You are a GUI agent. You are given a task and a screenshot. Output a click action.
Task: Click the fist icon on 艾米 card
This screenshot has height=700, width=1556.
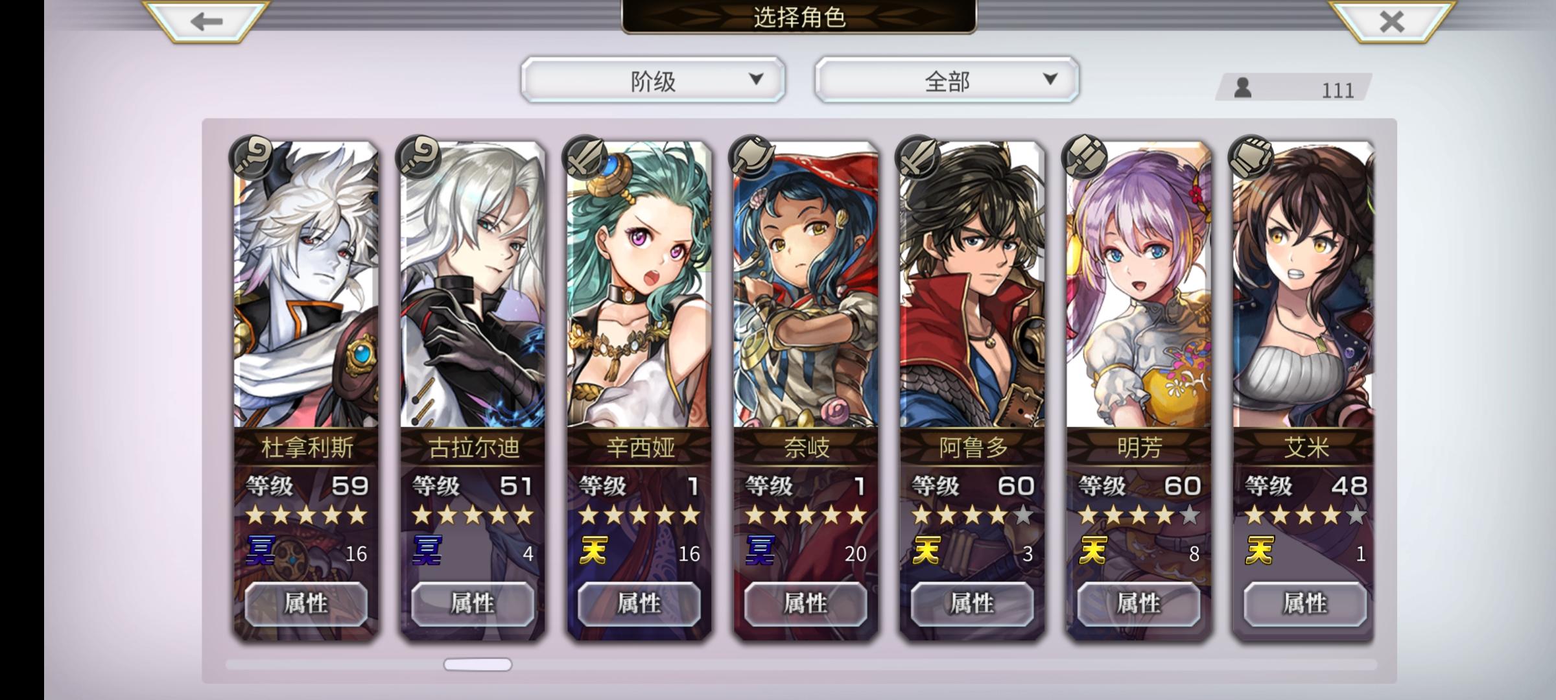[1251, 157]
